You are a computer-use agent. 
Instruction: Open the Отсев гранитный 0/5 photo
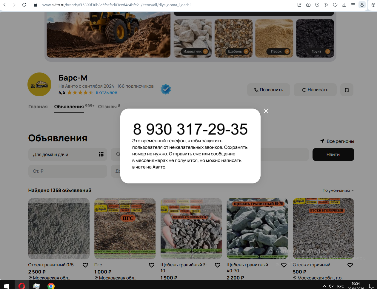[59, 229]
